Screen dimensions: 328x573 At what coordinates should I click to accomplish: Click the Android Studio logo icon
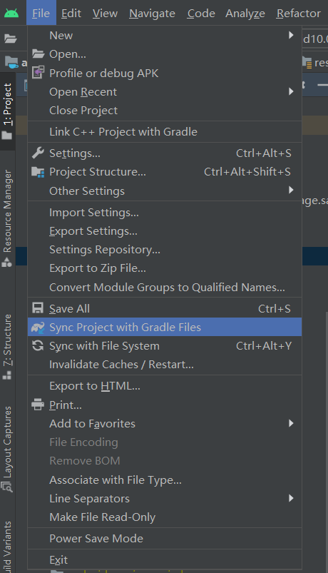coord(11,14)
